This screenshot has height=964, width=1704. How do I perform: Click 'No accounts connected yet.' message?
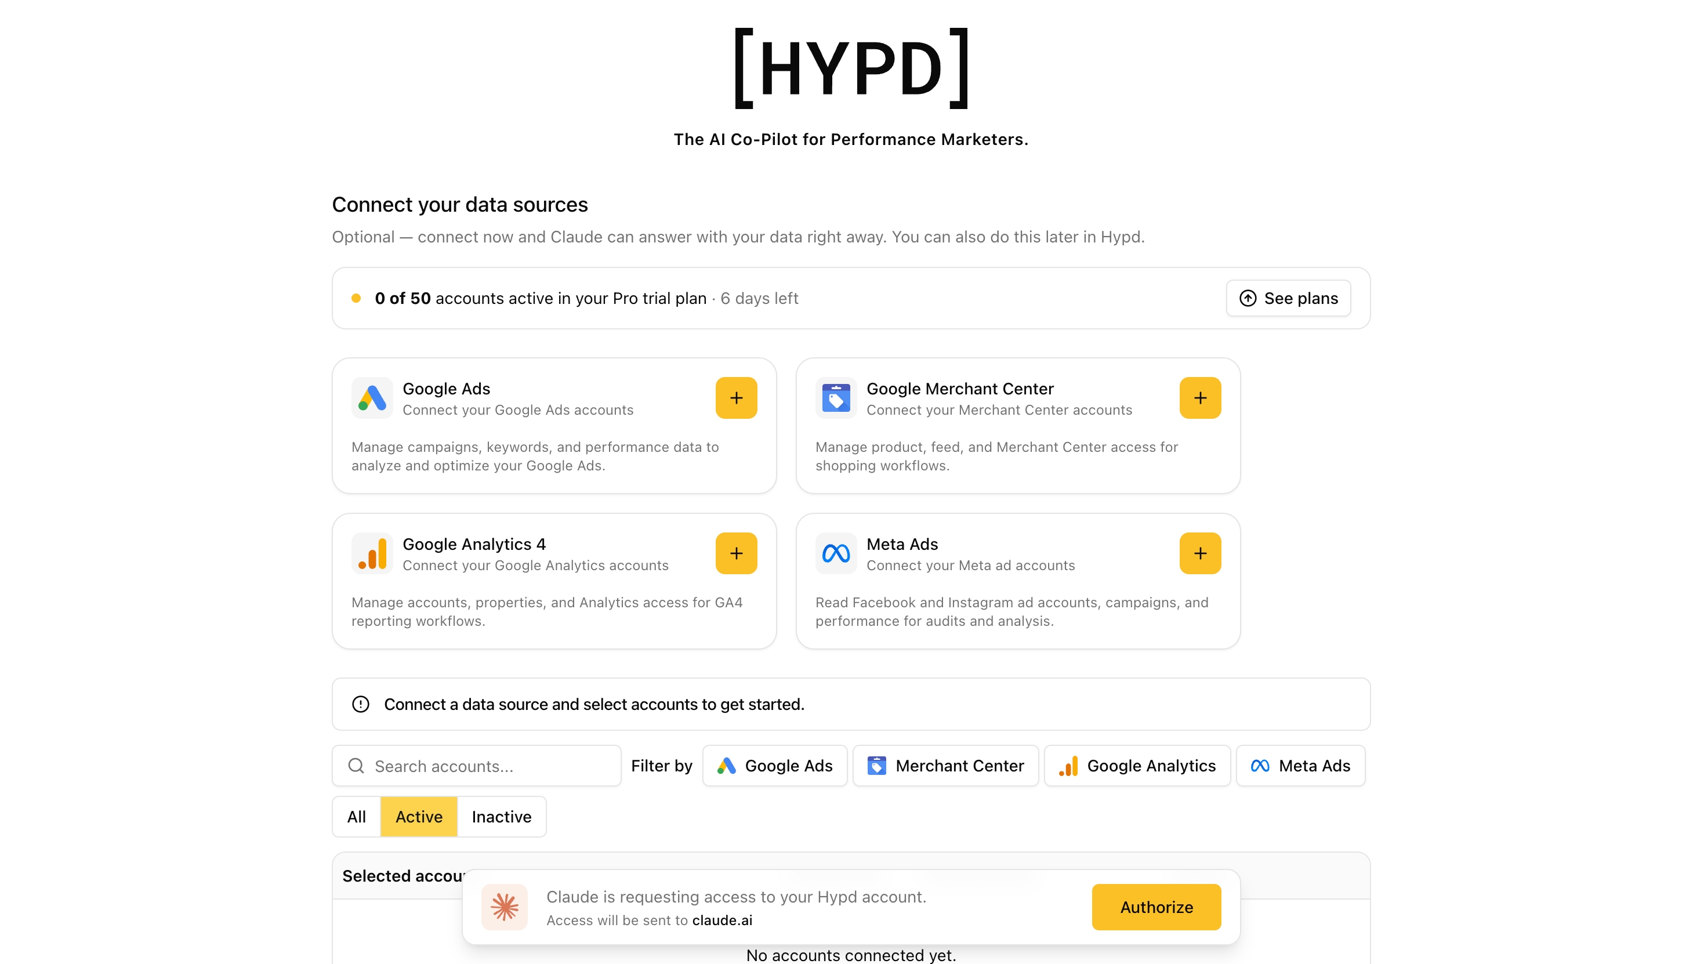(x=851, y=955)
